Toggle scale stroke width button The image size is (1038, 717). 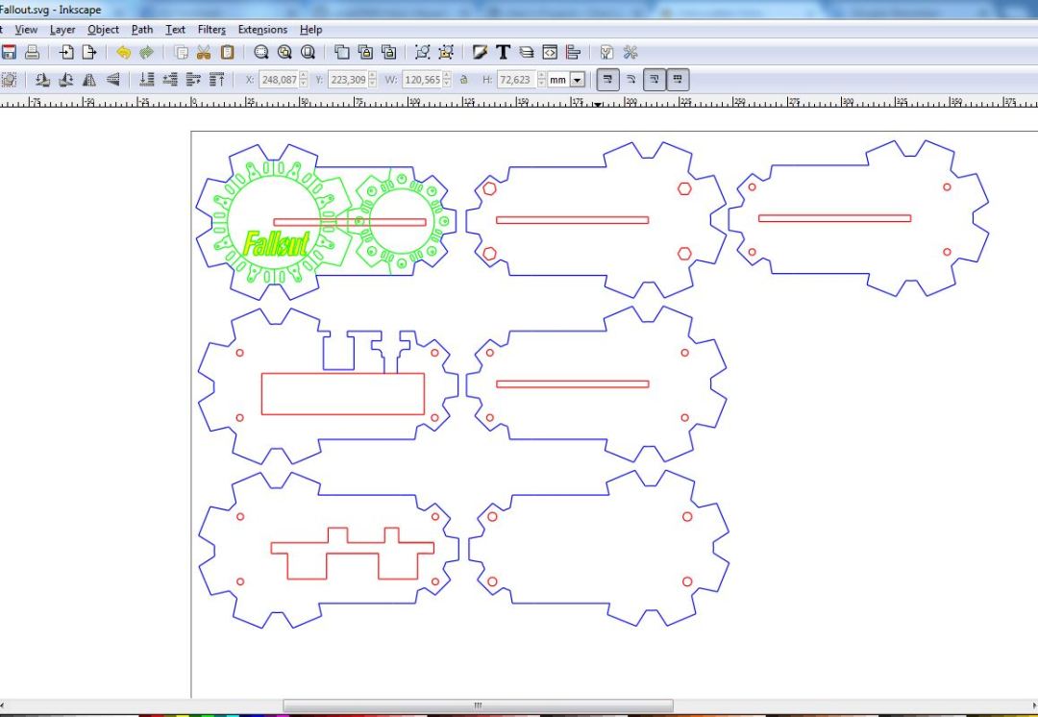(606, 80)
